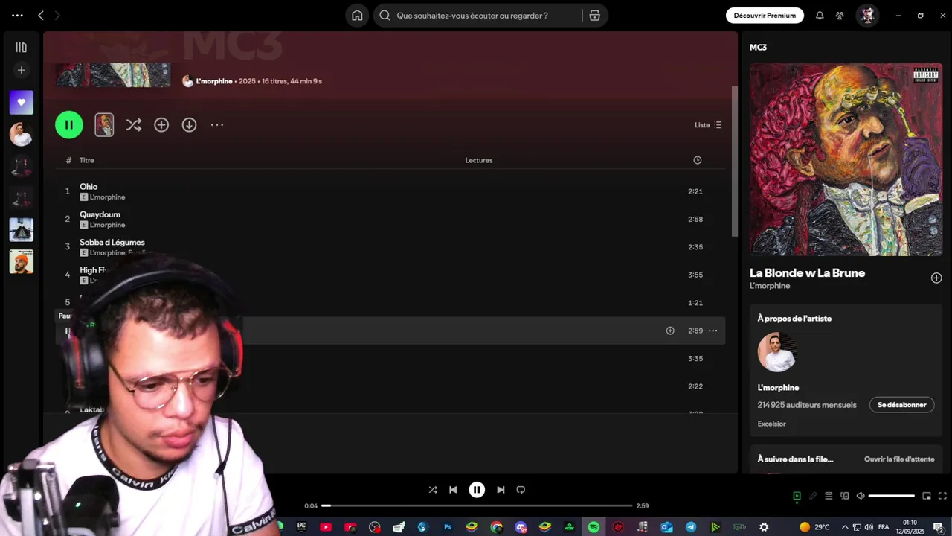Select the Quaydoum track
952x536 pixels.
[x=100, y=214]
